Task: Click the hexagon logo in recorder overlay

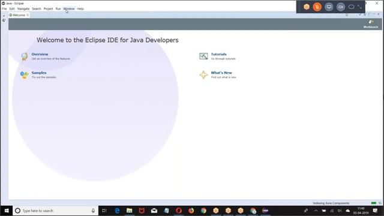Action: [x=307, y=7]
